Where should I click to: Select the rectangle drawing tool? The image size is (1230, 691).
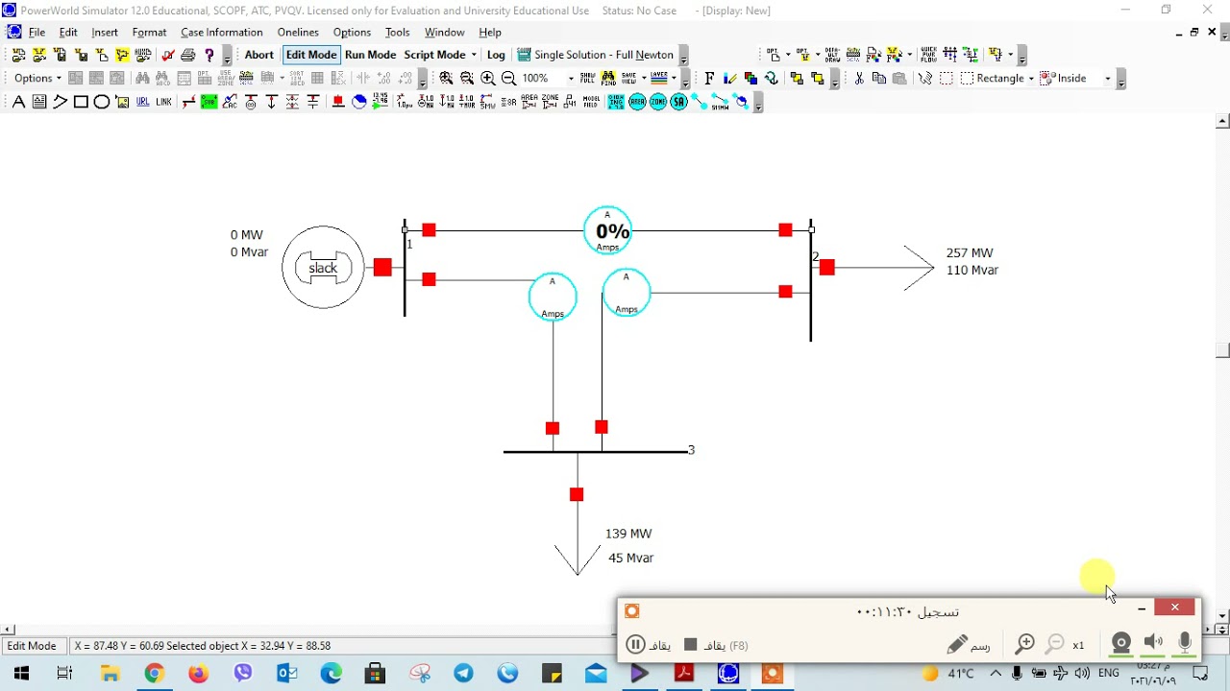[81, 102]
